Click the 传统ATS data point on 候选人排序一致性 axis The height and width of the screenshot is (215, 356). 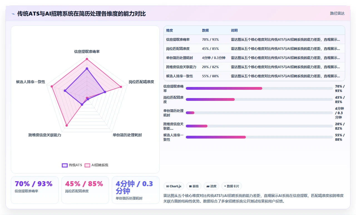click(65, 91)
